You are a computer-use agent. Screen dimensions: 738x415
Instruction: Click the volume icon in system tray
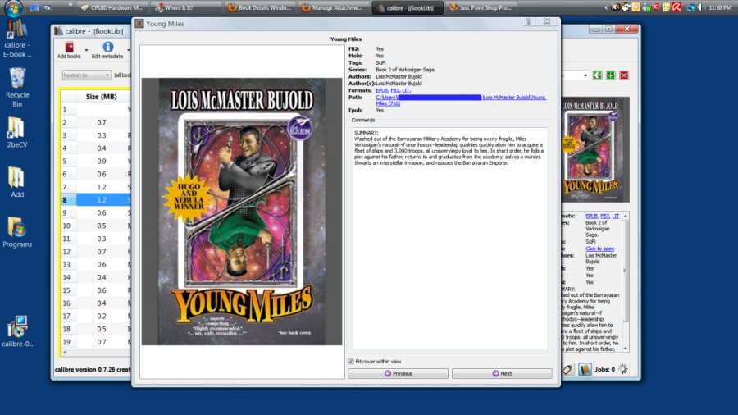coord(701,7)
